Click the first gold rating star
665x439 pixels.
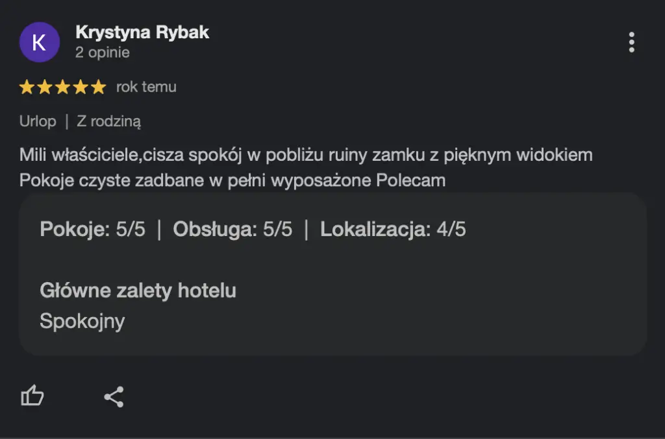tap(27, 87)
